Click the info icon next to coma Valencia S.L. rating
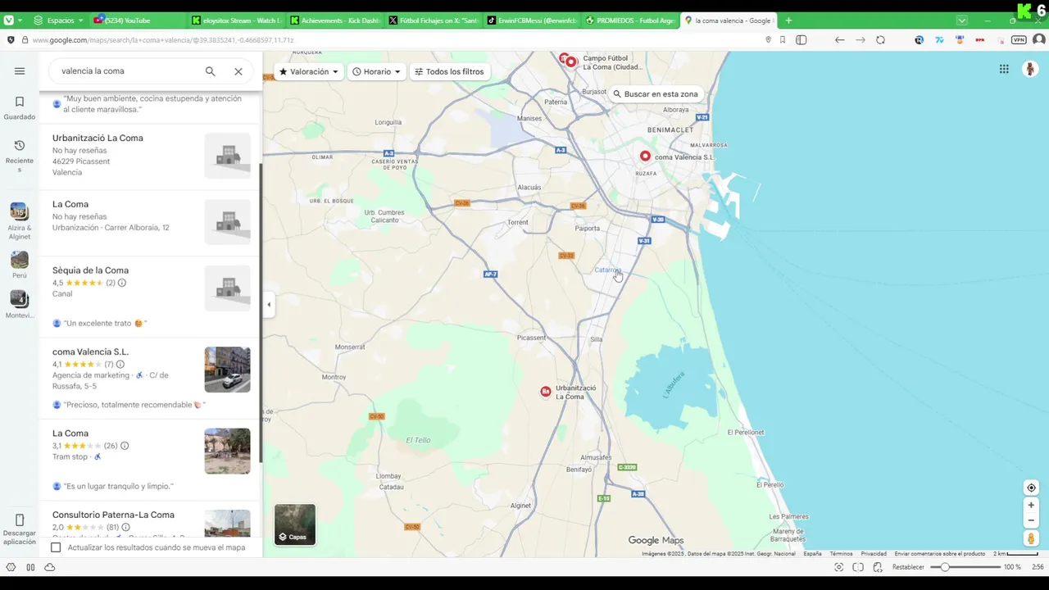The width and height of the screenshot is (1049, 590). (120, 364)
